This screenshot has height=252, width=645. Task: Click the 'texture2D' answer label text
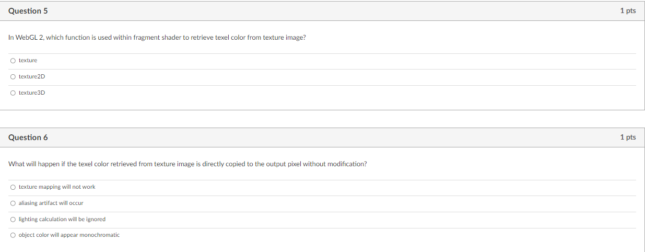[x=32, y=77]
